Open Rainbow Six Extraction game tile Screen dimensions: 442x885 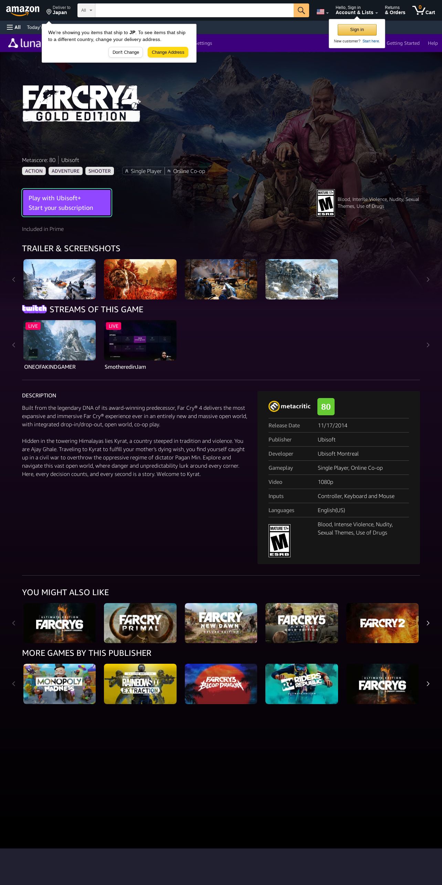[140, 684]
